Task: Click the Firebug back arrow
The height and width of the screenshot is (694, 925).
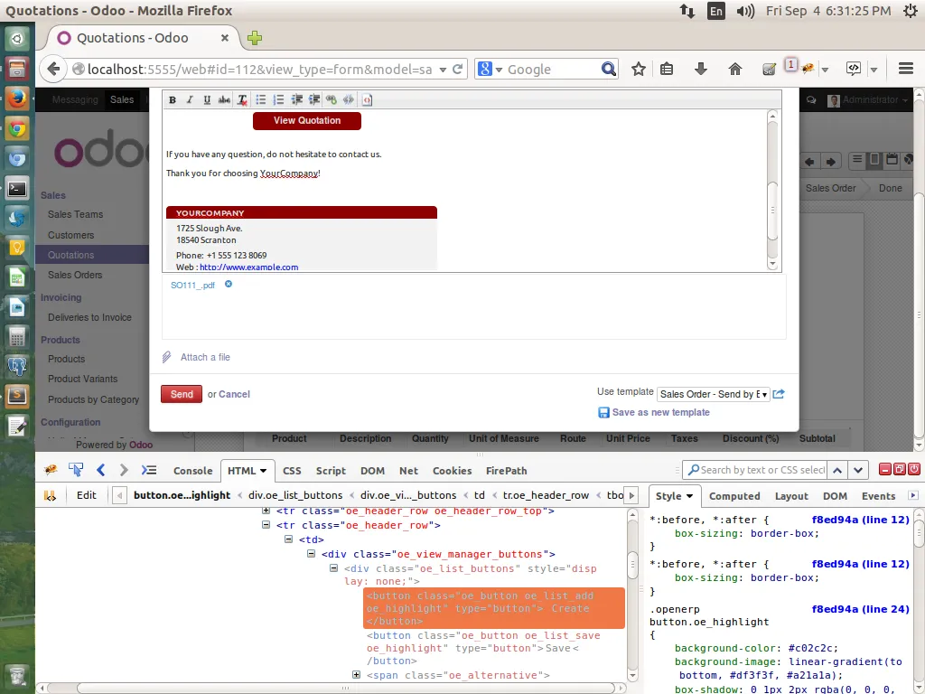Action: pyautogui.click(x=101, y=470)
